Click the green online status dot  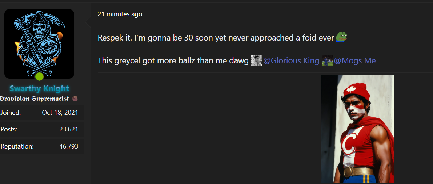coord(39,76)
